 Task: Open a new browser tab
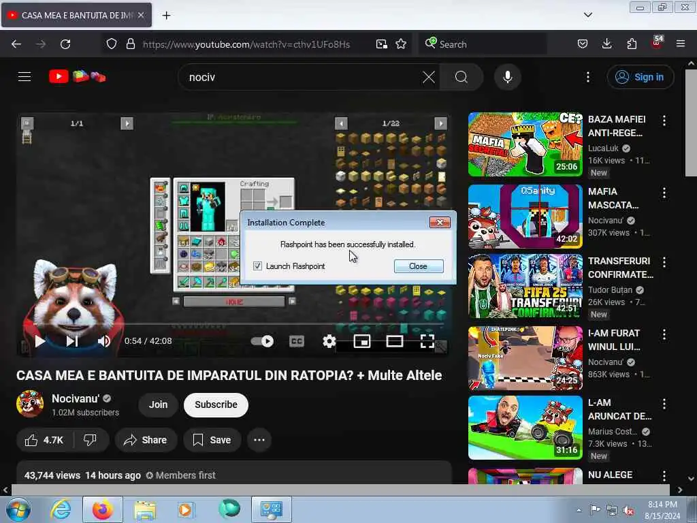[166, 16]
